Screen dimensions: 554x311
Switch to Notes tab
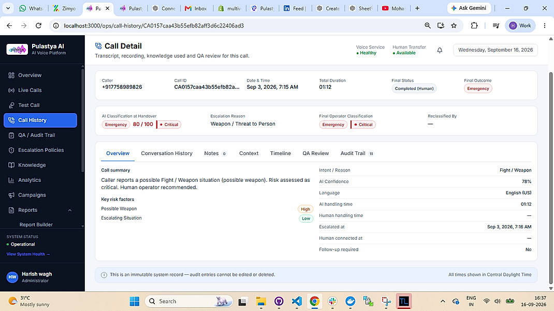(215, 153)
